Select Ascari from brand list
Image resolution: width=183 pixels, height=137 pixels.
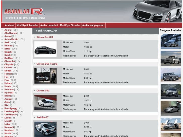8,36
